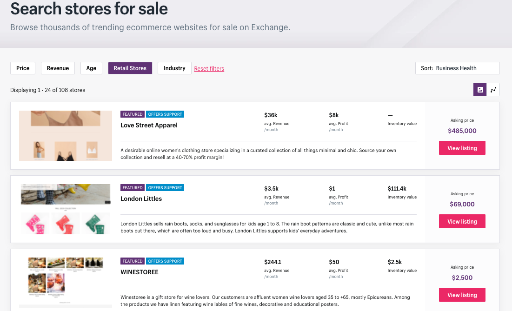Select the image card view icon

[x=479, y=89]
